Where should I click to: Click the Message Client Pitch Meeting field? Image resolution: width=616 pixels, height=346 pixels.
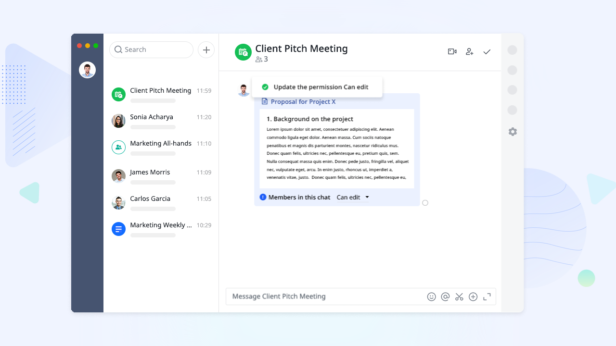pos(322,297)
